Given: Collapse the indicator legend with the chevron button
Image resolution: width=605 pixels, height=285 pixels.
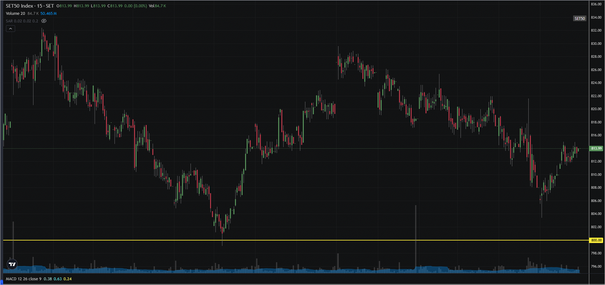Looking at the screenshot, I should (10, 29).
